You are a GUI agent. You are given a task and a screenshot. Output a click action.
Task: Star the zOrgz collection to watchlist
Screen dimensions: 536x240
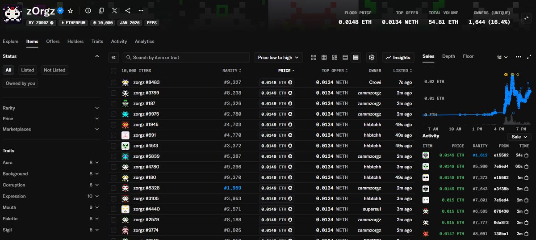pos(70,10)
